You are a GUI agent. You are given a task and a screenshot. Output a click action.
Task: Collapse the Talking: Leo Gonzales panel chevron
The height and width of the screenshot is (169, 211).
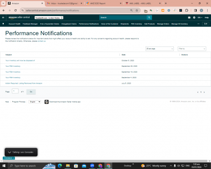pos(9,152)
